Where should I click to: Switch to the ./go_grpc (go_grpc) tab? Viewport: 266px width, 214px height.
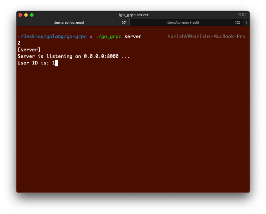pos(72,23)
